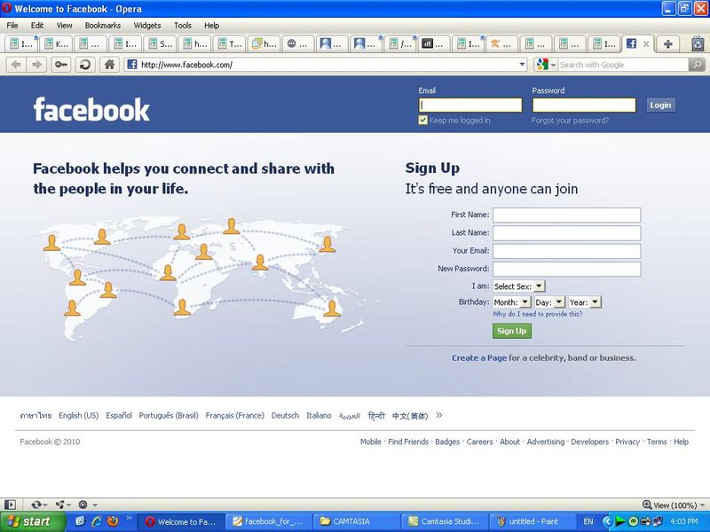This screenshot has width=710, height=532.
Task: Click the Your Email signup field
Action: pos(567,251)
